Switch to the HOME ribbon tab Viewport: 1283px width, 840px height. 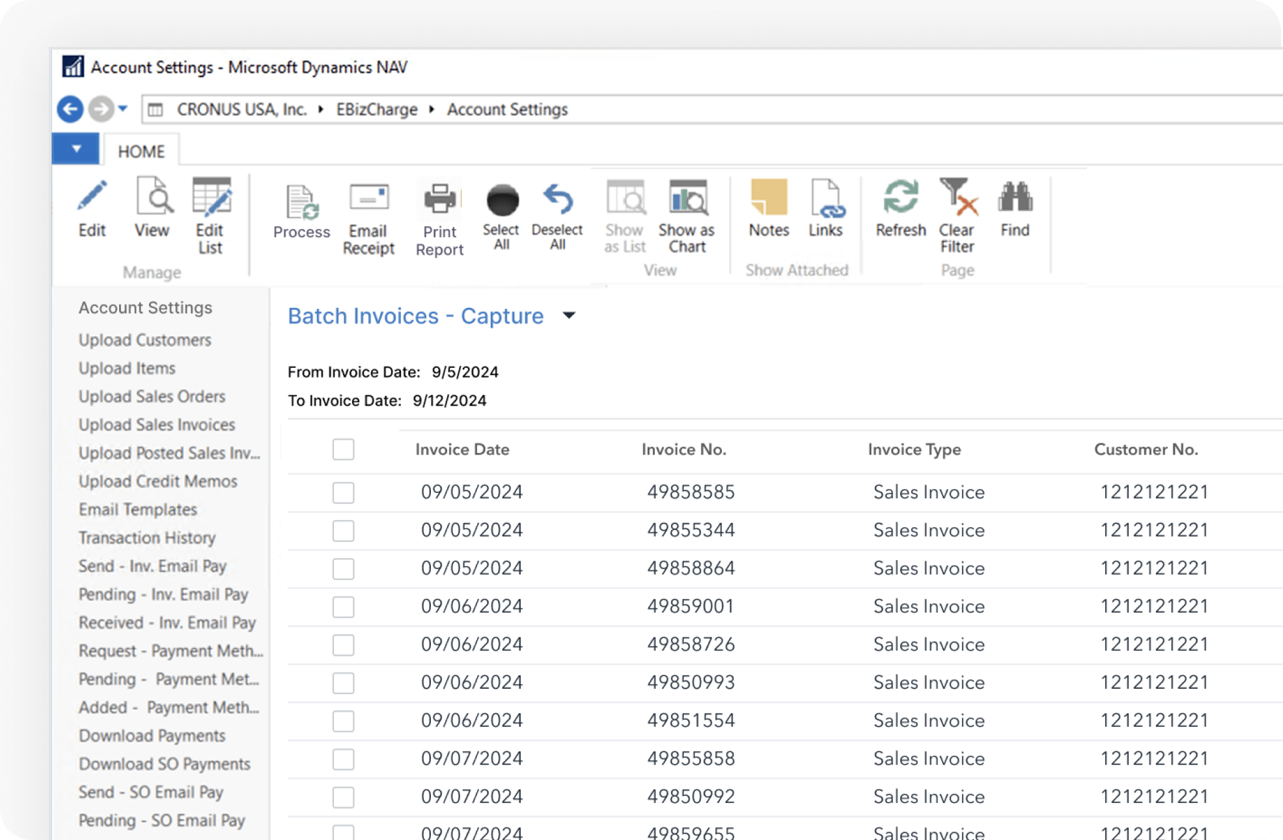tap(140, 150)
